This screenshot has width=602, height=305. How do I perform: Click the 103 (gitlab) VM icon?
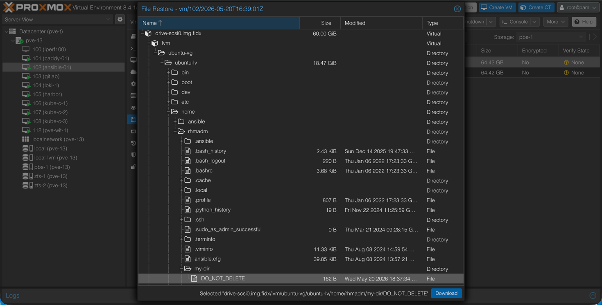tap(26, 76)
